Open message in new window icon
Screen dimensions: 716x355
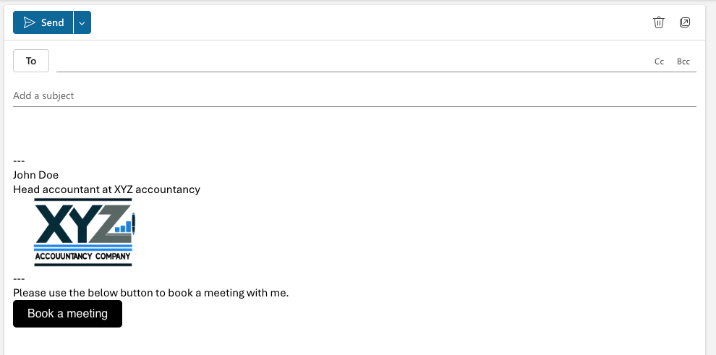pos(684,22)
